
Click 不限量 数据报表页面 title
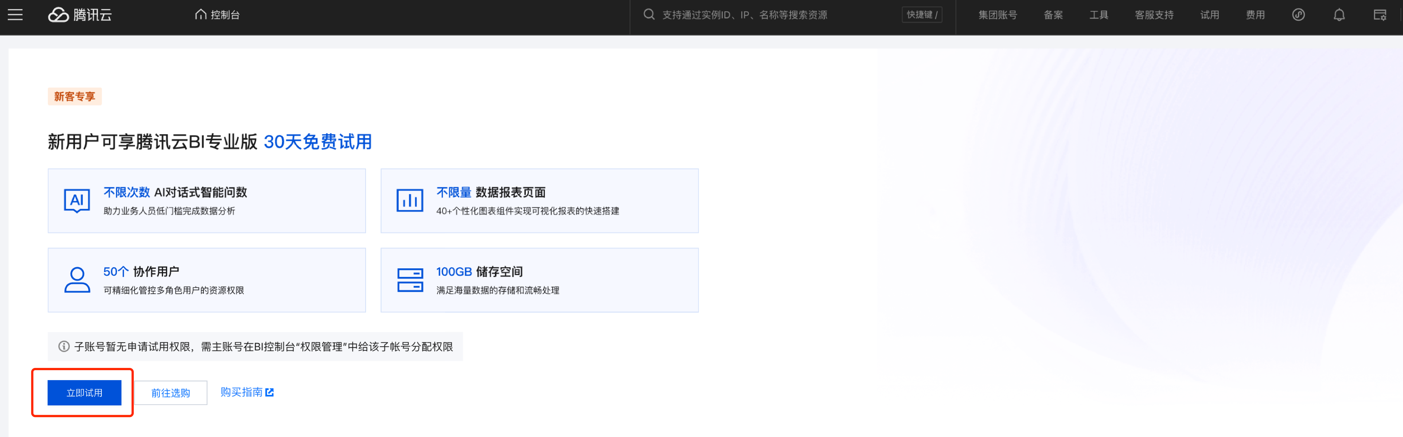491,192
